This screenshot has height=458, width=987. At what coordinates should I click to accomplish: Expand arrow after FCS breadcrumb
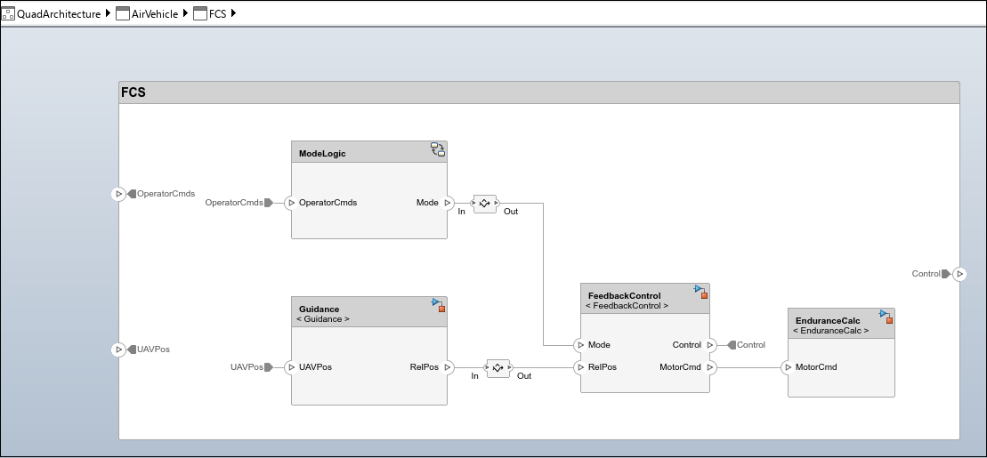tap(233, 13)
